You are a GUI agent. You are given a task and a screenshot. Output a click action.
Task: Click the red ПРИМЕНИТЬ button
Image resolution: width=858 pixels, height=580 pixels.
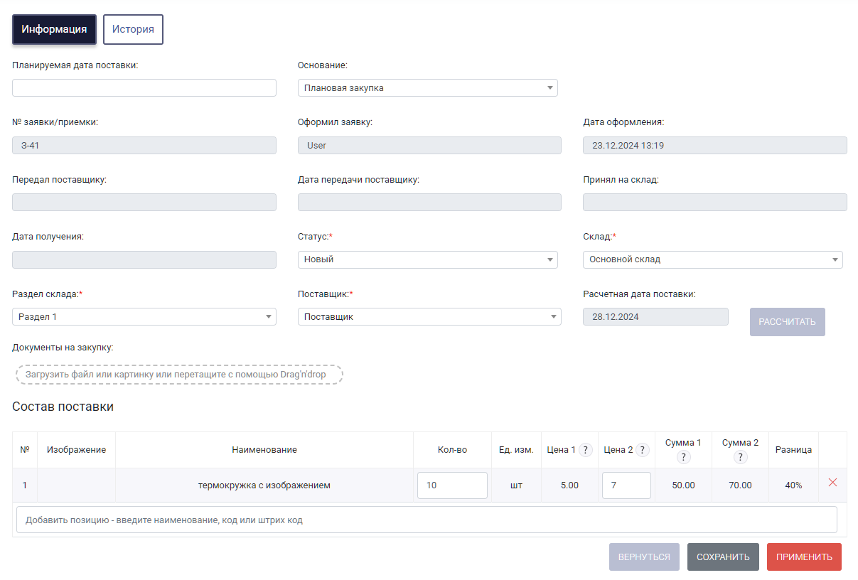[x=804, y=557]
